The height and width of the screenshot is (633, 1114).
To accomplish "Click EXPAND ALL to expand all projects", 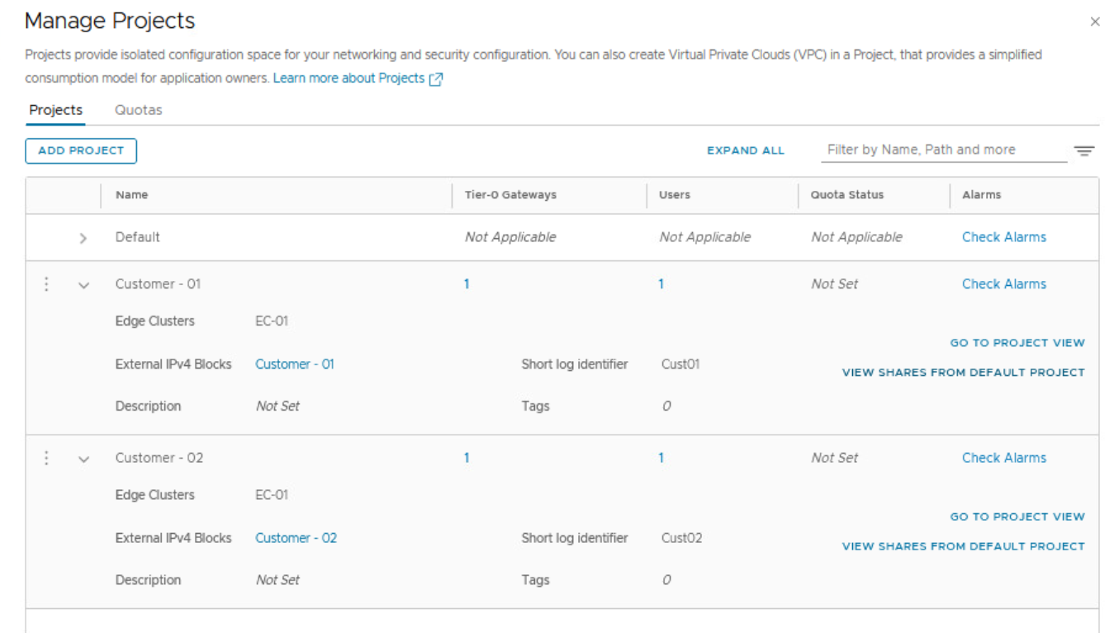I will tap(745, 150).
